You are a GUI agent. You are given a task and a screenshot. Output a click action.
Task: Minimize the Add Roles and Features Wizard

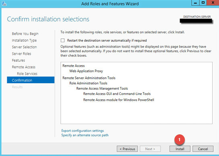(x=195, y=3)
